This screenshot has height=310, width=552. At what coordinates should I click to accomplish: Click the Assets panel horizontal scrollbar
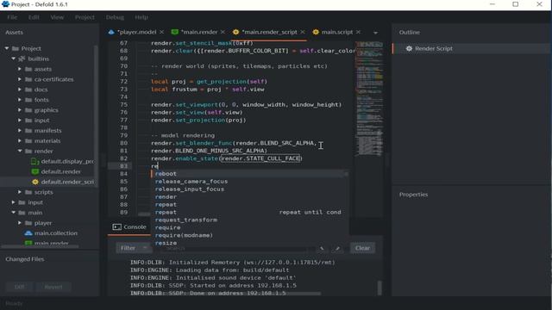pyautogui.click(x=40, y=247)
